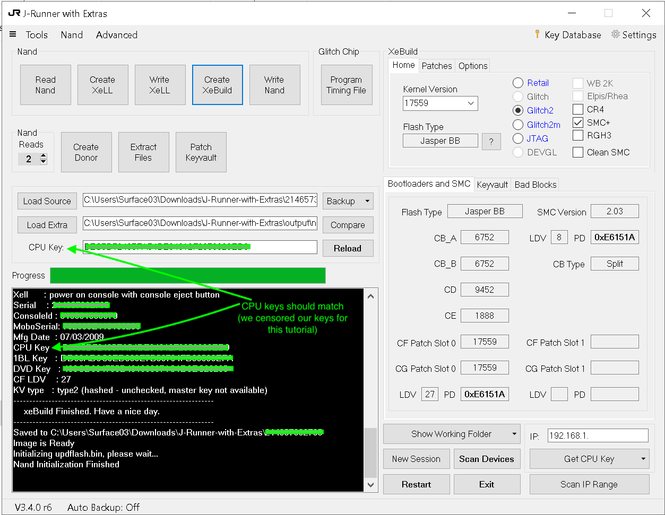The width and height of the screenshot is (665, 515).
Task: Uncheck the SMC+ checkbox
Action: pyautogui.click(x=578, y=123)
